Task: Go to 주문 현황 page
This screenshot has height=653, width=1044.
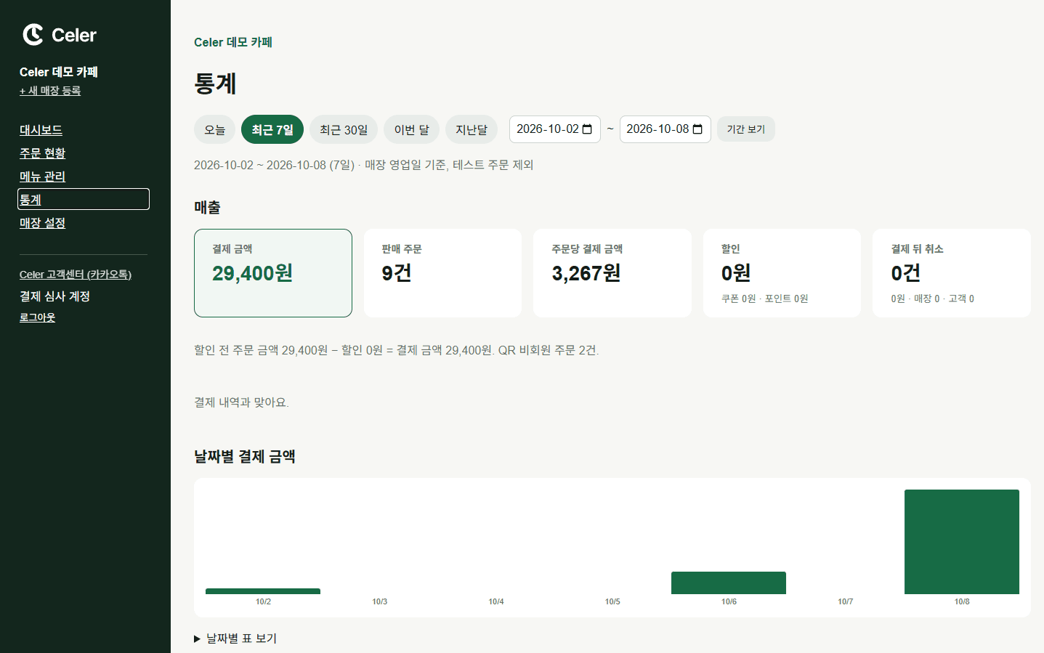Action: (x=42, y=153)
